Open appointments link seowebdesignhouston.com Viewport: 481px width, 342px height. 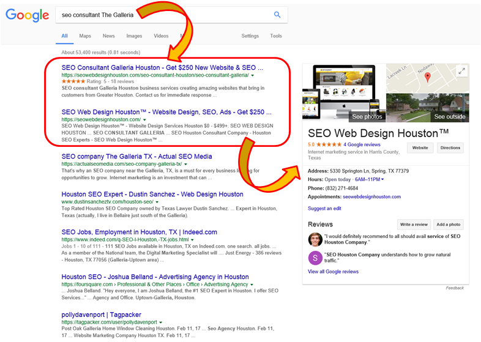tap(372, 196)
